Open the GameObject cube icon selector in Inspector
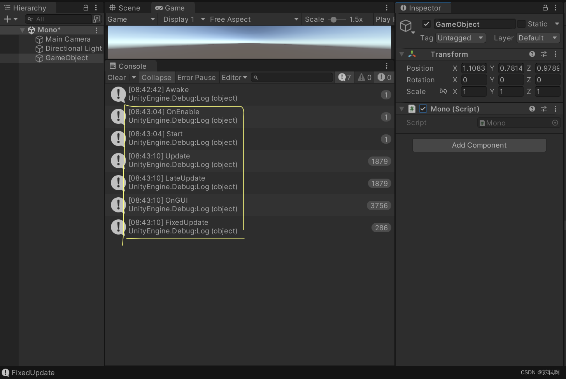Screen dimensions: 566x379 coord(406,26)
